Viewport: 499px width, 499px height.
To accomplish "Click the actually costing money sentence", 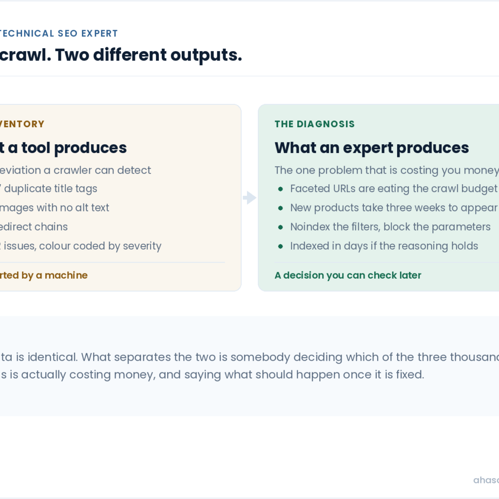I will [212, 375].
